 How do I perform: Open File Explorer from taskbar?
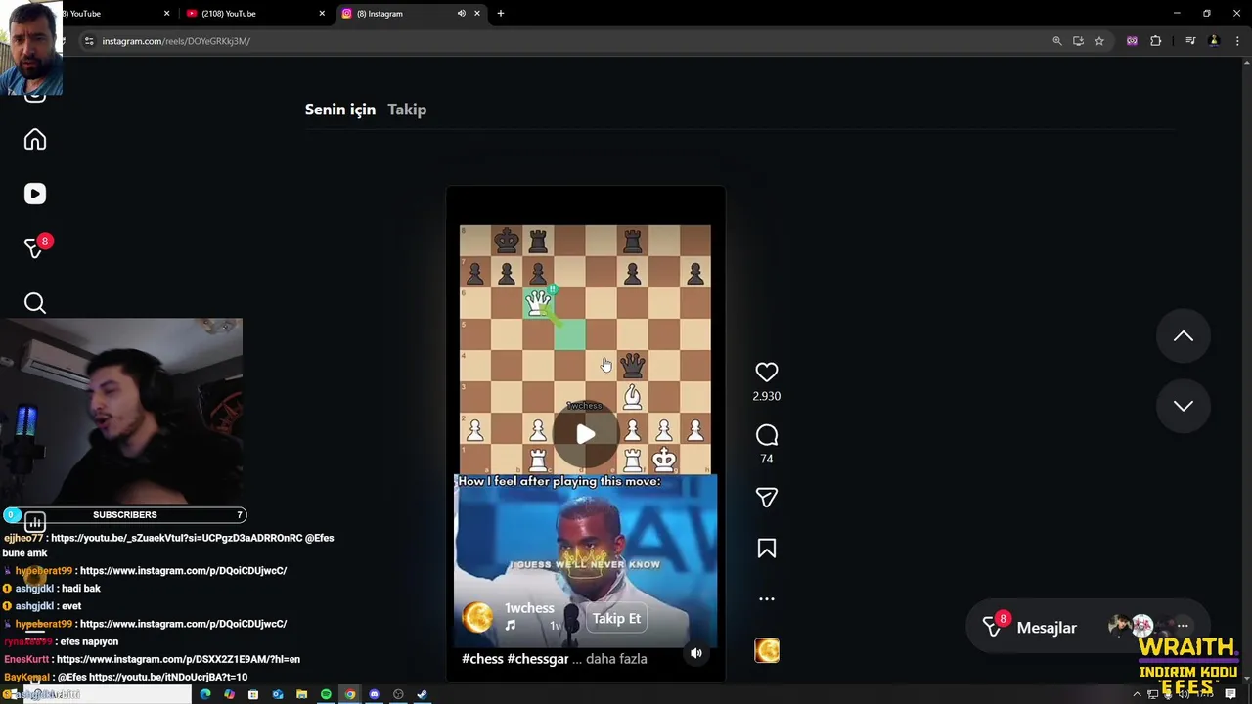click(301, 694)
